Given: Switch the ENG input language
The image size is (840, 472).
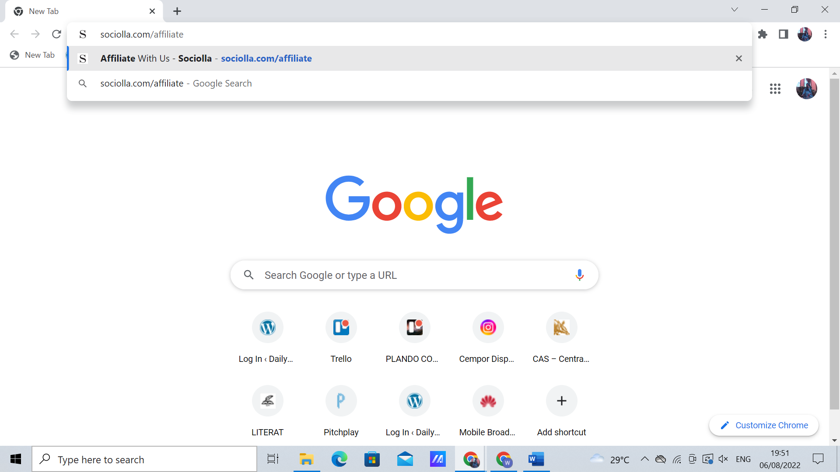Looking at the screenshot, I should 743,459.
